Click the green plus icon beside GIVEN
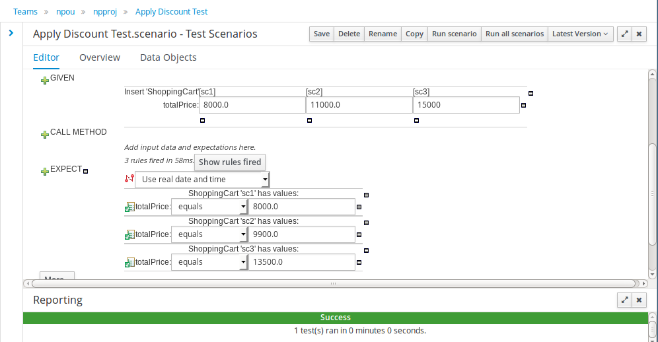This screenshot has width=658, height=342. (44, 80)
